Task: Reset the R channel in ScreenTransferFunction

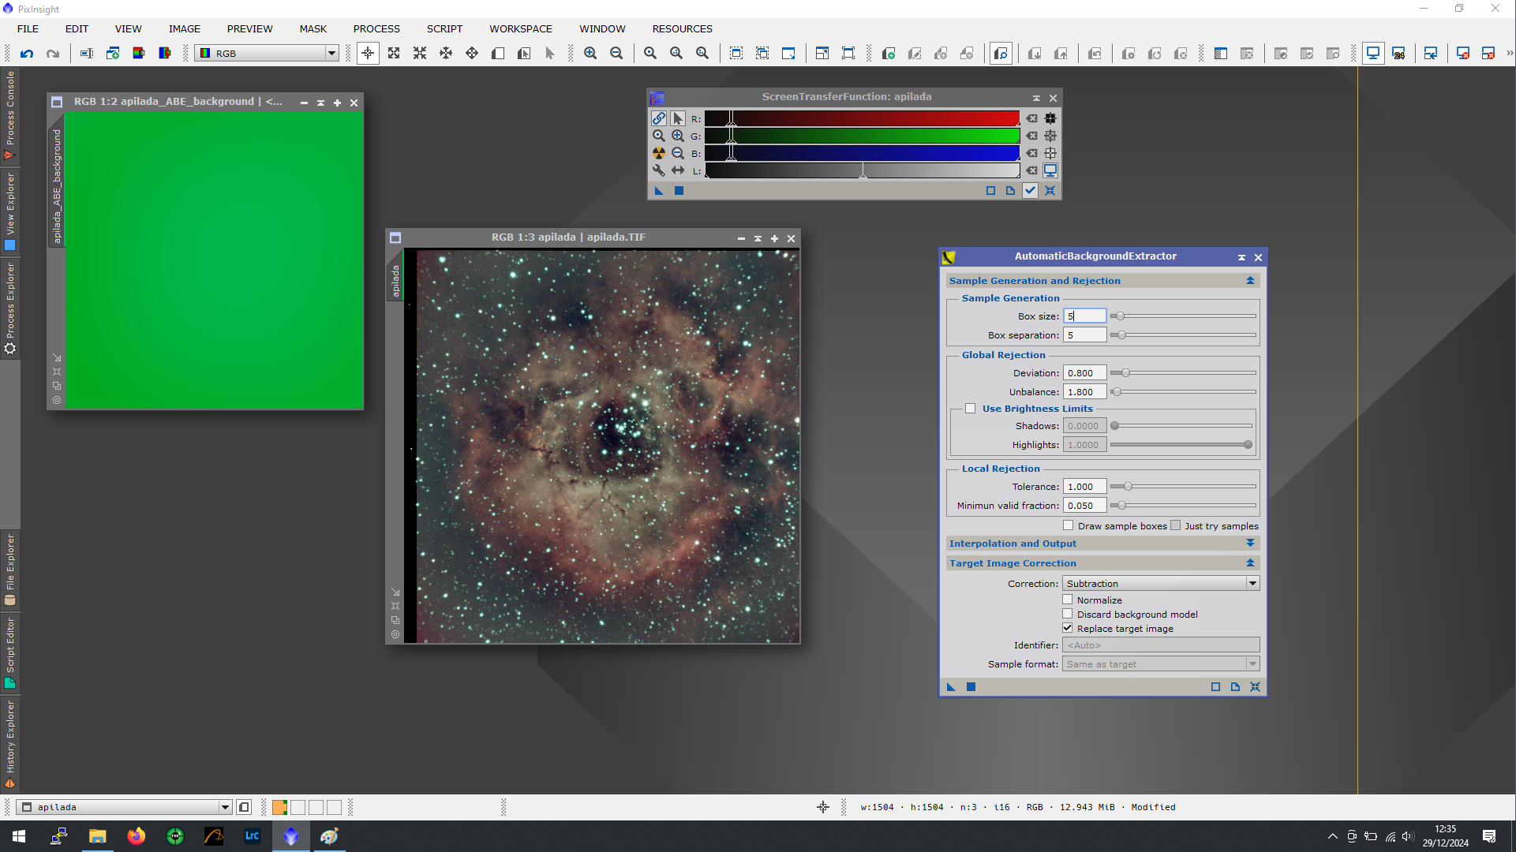Action: (1031, 118)
